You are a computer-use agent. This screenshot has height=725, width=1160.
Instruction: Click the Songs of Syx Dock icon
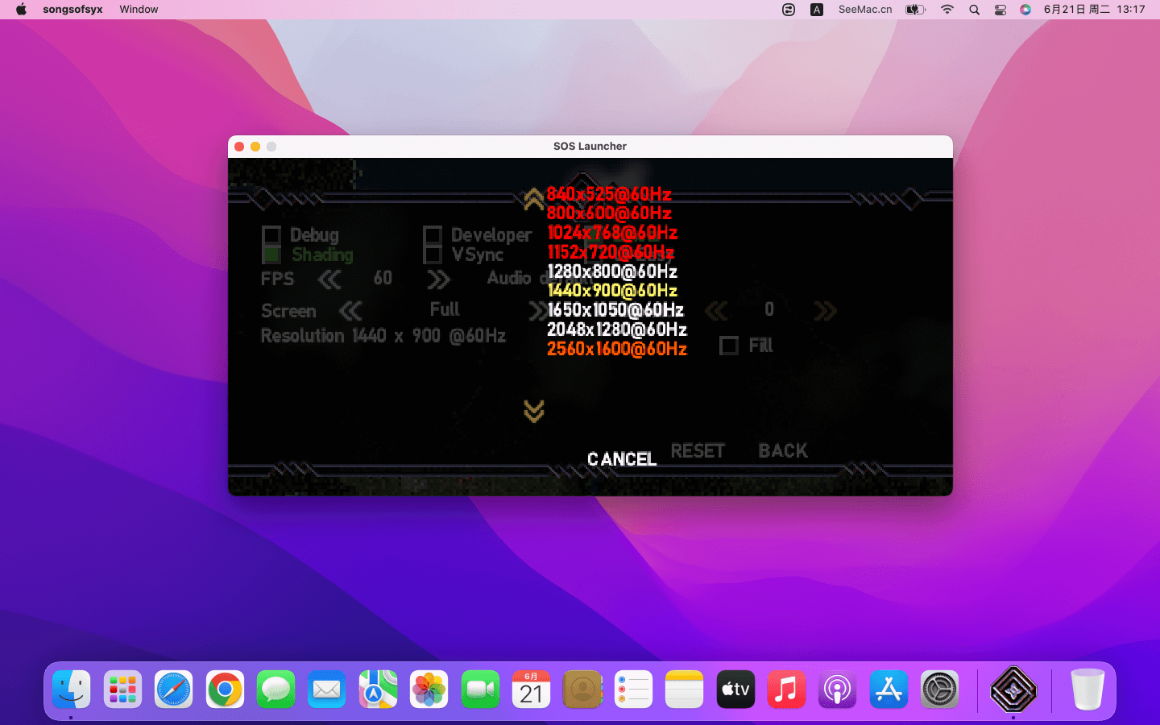tap(1013, 690)
